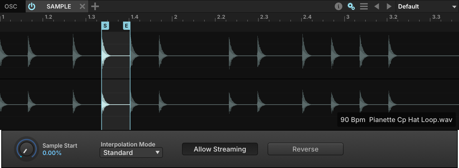Image resolution: width=459 pixels, height=168 pixels.
Task: Click the Interpolation Mode label
Action: click(x=128, y=144)
